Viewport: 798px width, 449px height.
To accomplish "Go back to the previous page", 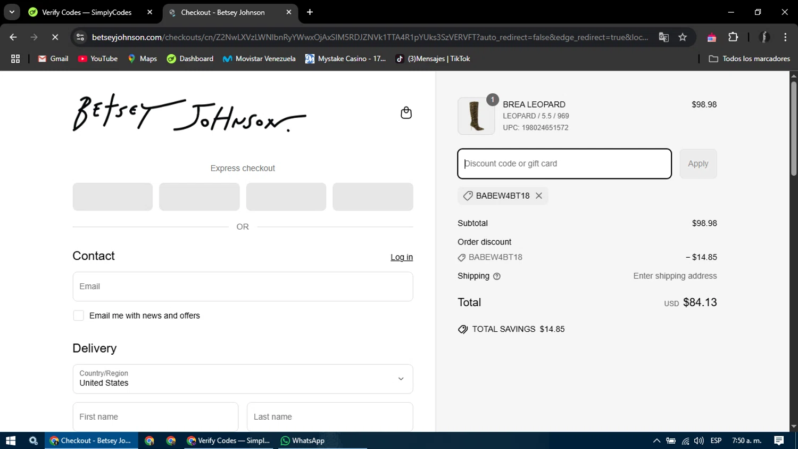I will tap(13, 37).
